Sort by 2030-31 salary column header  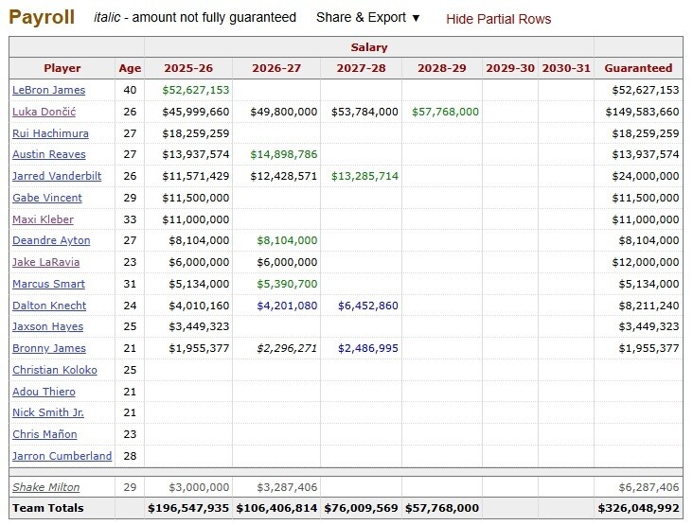(x=566, y=68)
